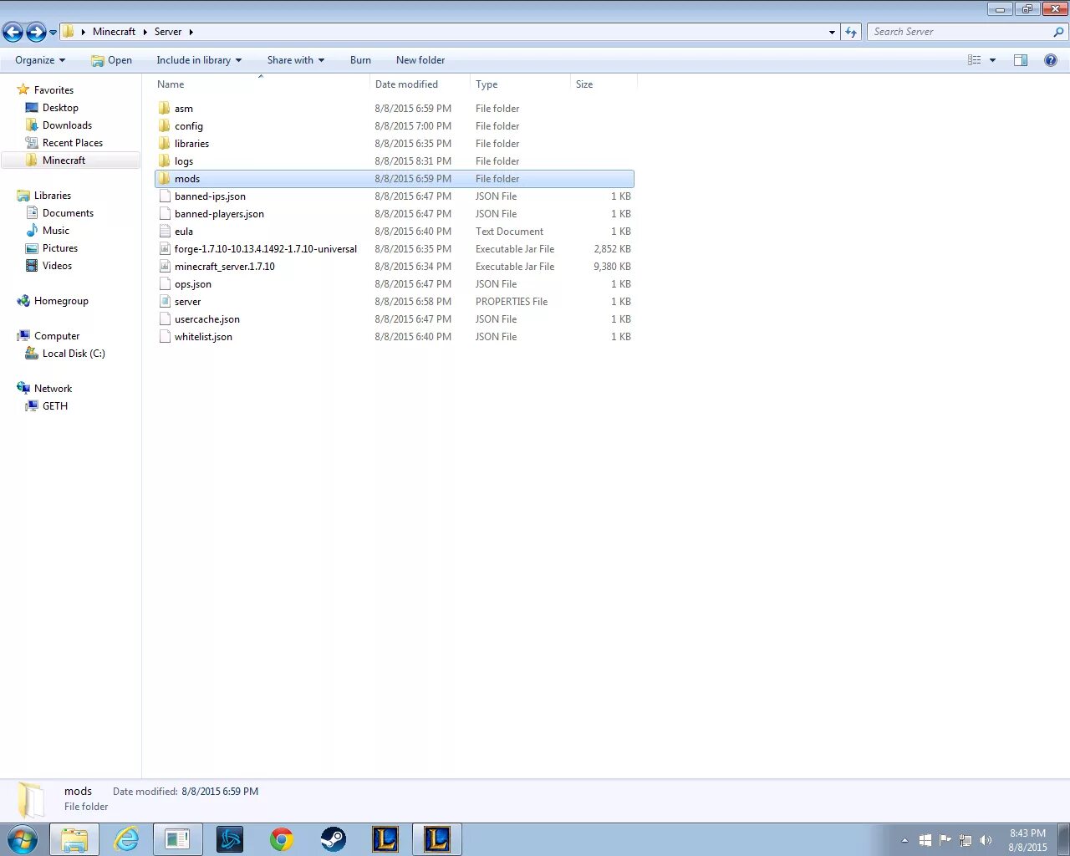The width and height of the screenshot is (1070, 856).
Task: Open the Include in library menu
Action: click(x=199, y=60)
